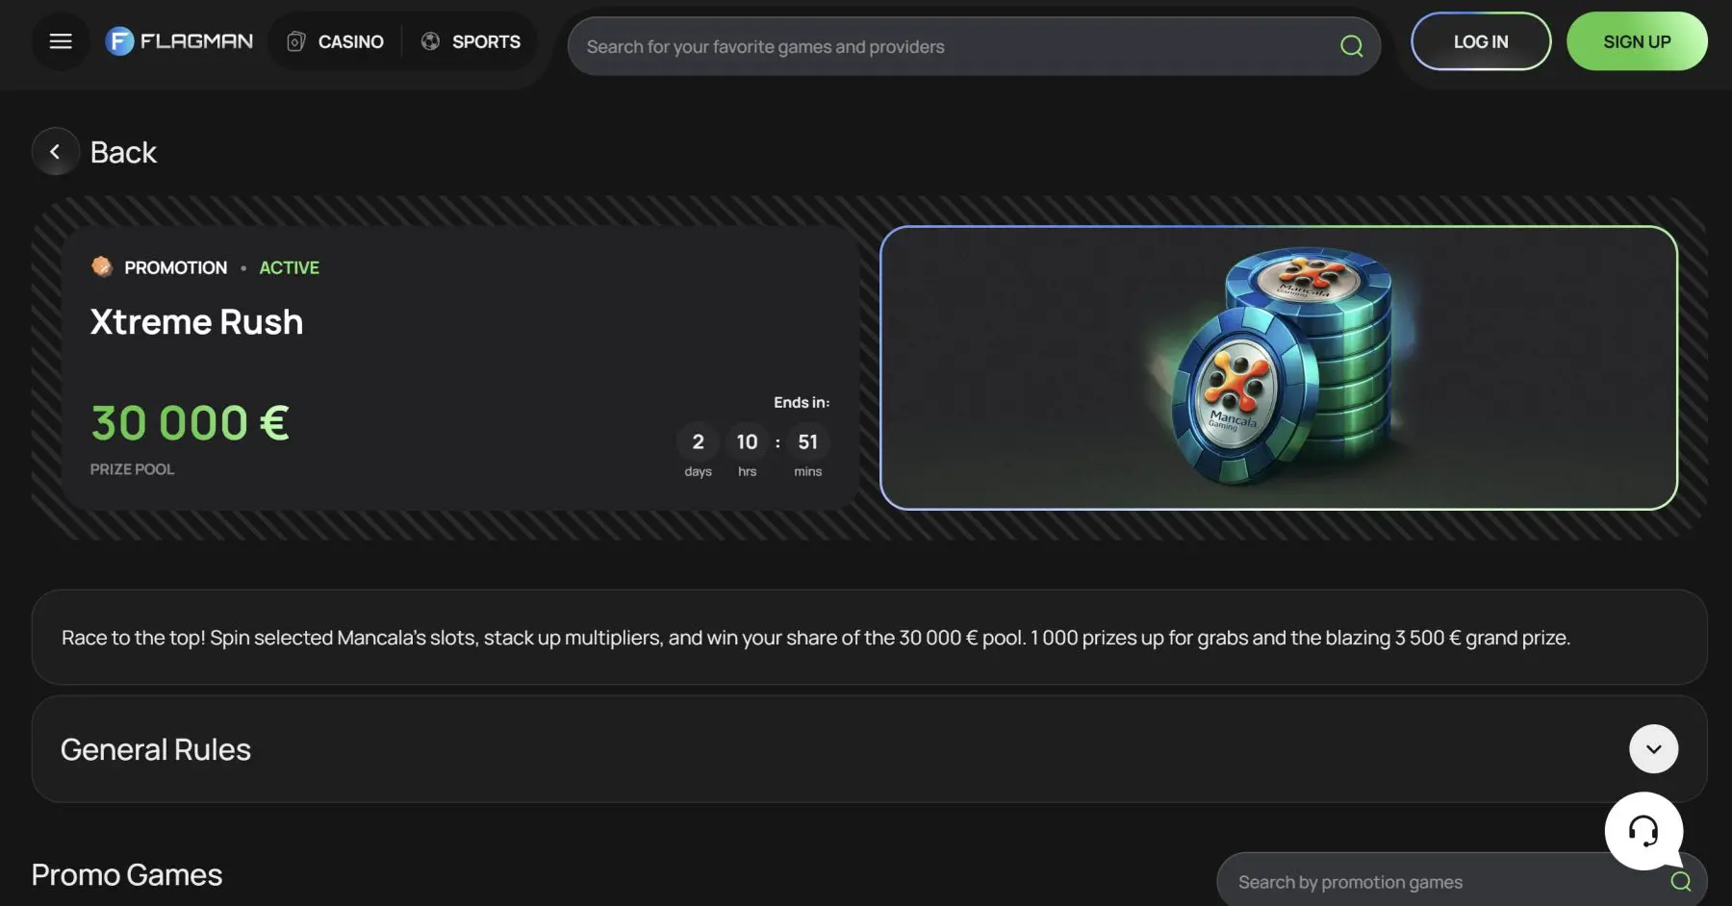Open the hamburger menu
The image size is (1732, 906).
(x=61, y=41)
